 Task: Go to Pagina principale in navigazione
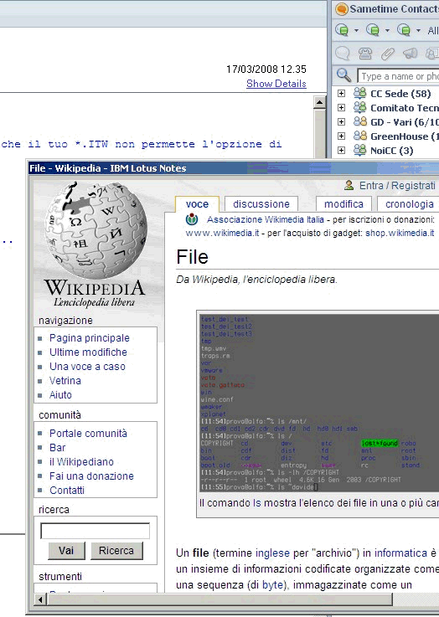(90, 338)
